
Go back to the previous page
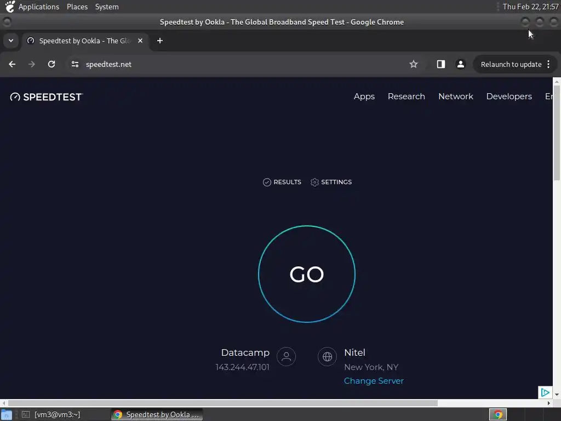[x=12, y=64]
